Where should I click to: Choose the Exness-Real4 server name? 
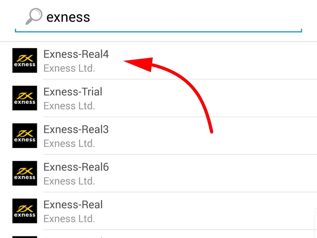[76, 54]
